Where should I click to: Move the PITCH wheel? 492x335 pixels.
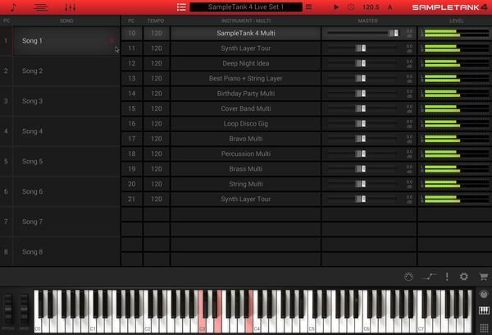click(x=8, y=310)
